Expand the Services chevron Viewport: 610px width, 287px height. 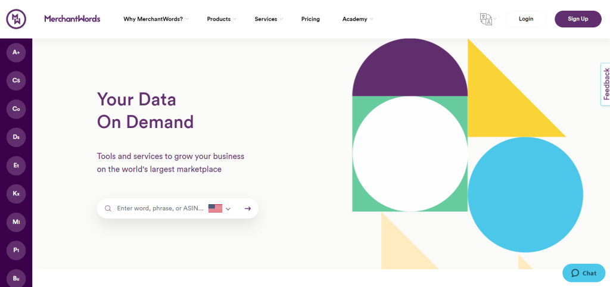tap(281, 19)
